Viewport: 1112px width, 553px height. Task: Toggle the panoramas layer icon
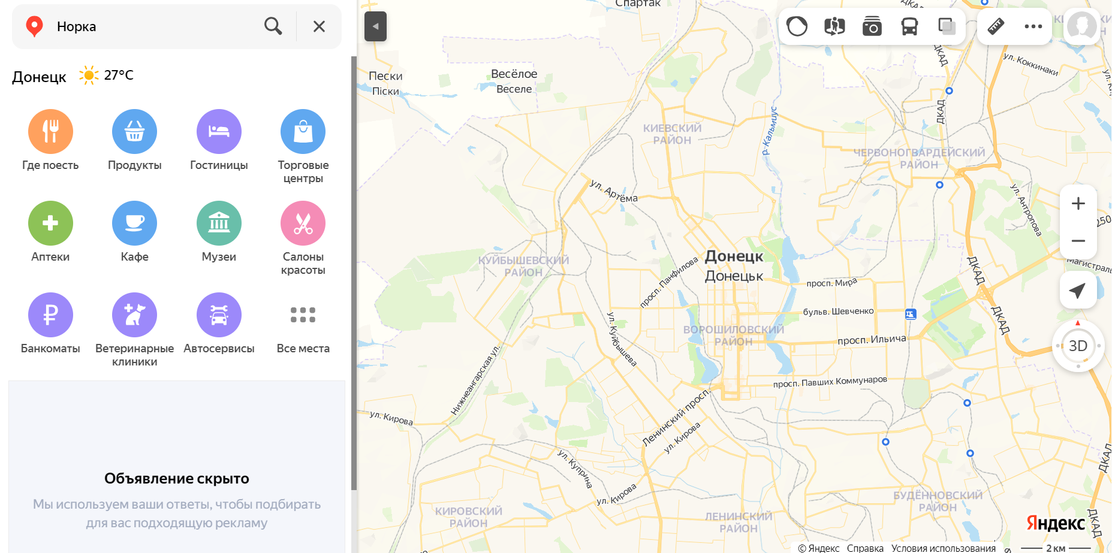pyautogui.click(x=834, y=26)
